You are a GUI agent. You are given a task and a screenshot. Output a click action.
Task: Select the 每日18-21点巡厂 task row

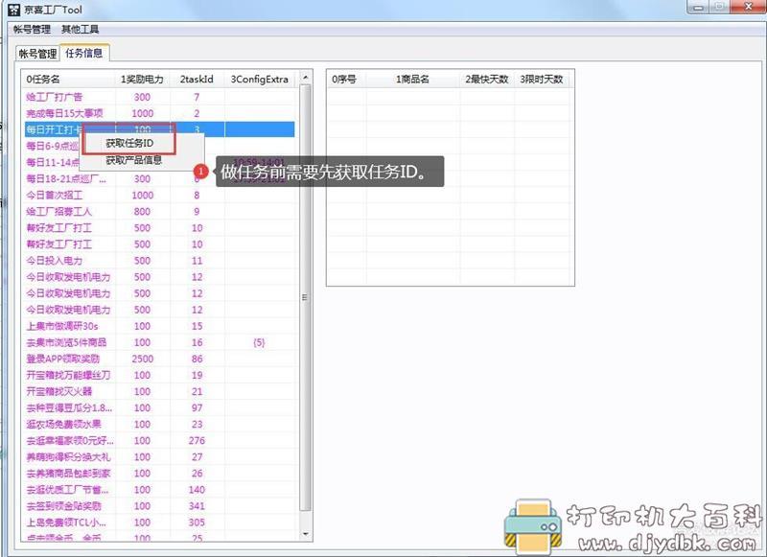(x=158, y=179)
